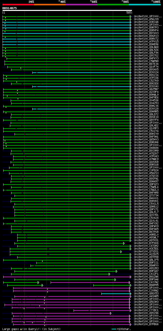Open hit UniRef100_B6U2W6
The image size is (163, 331).
pyautogui.click(x=146, y=277)
